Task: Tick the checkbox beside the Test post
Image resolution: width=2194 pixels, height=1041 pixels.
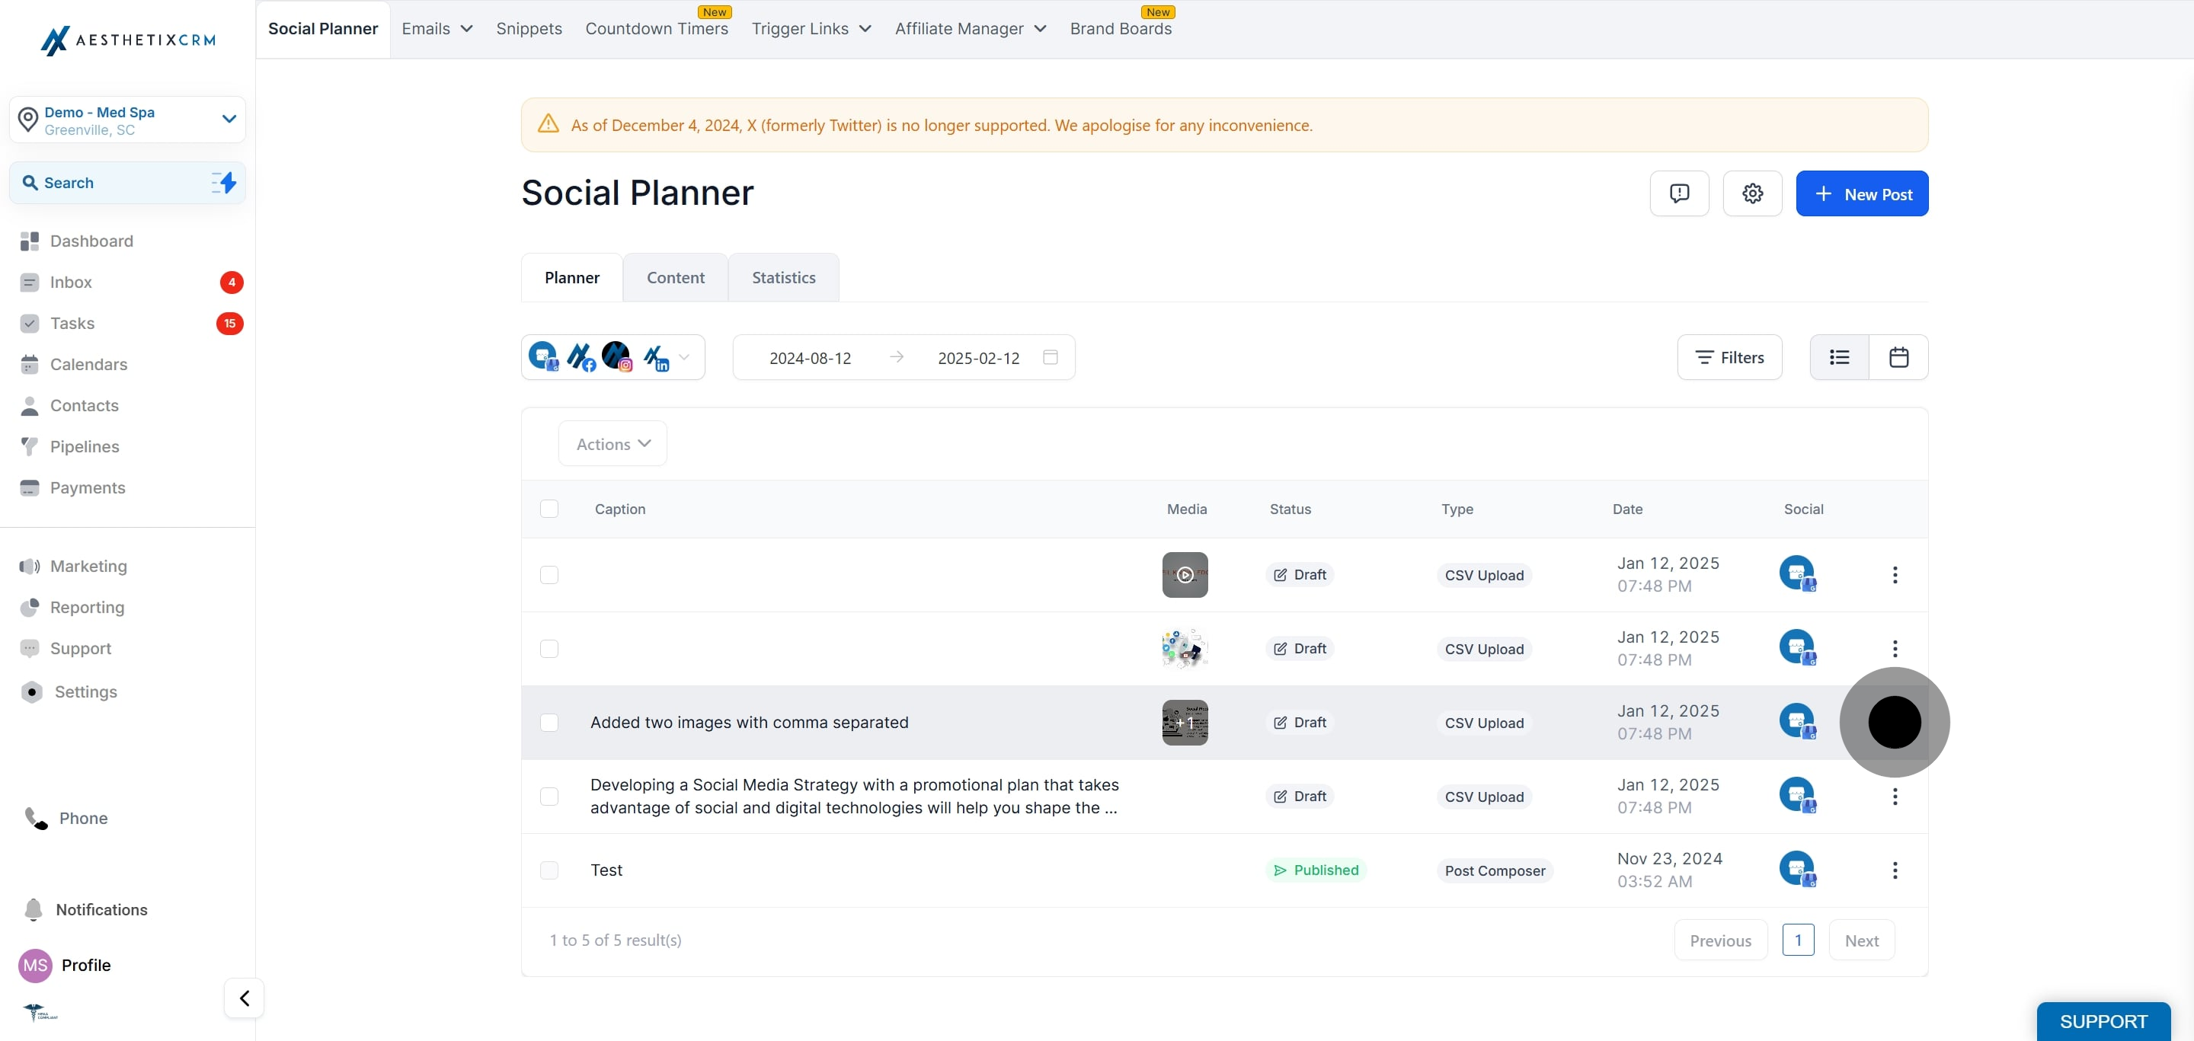Action: 549,870
